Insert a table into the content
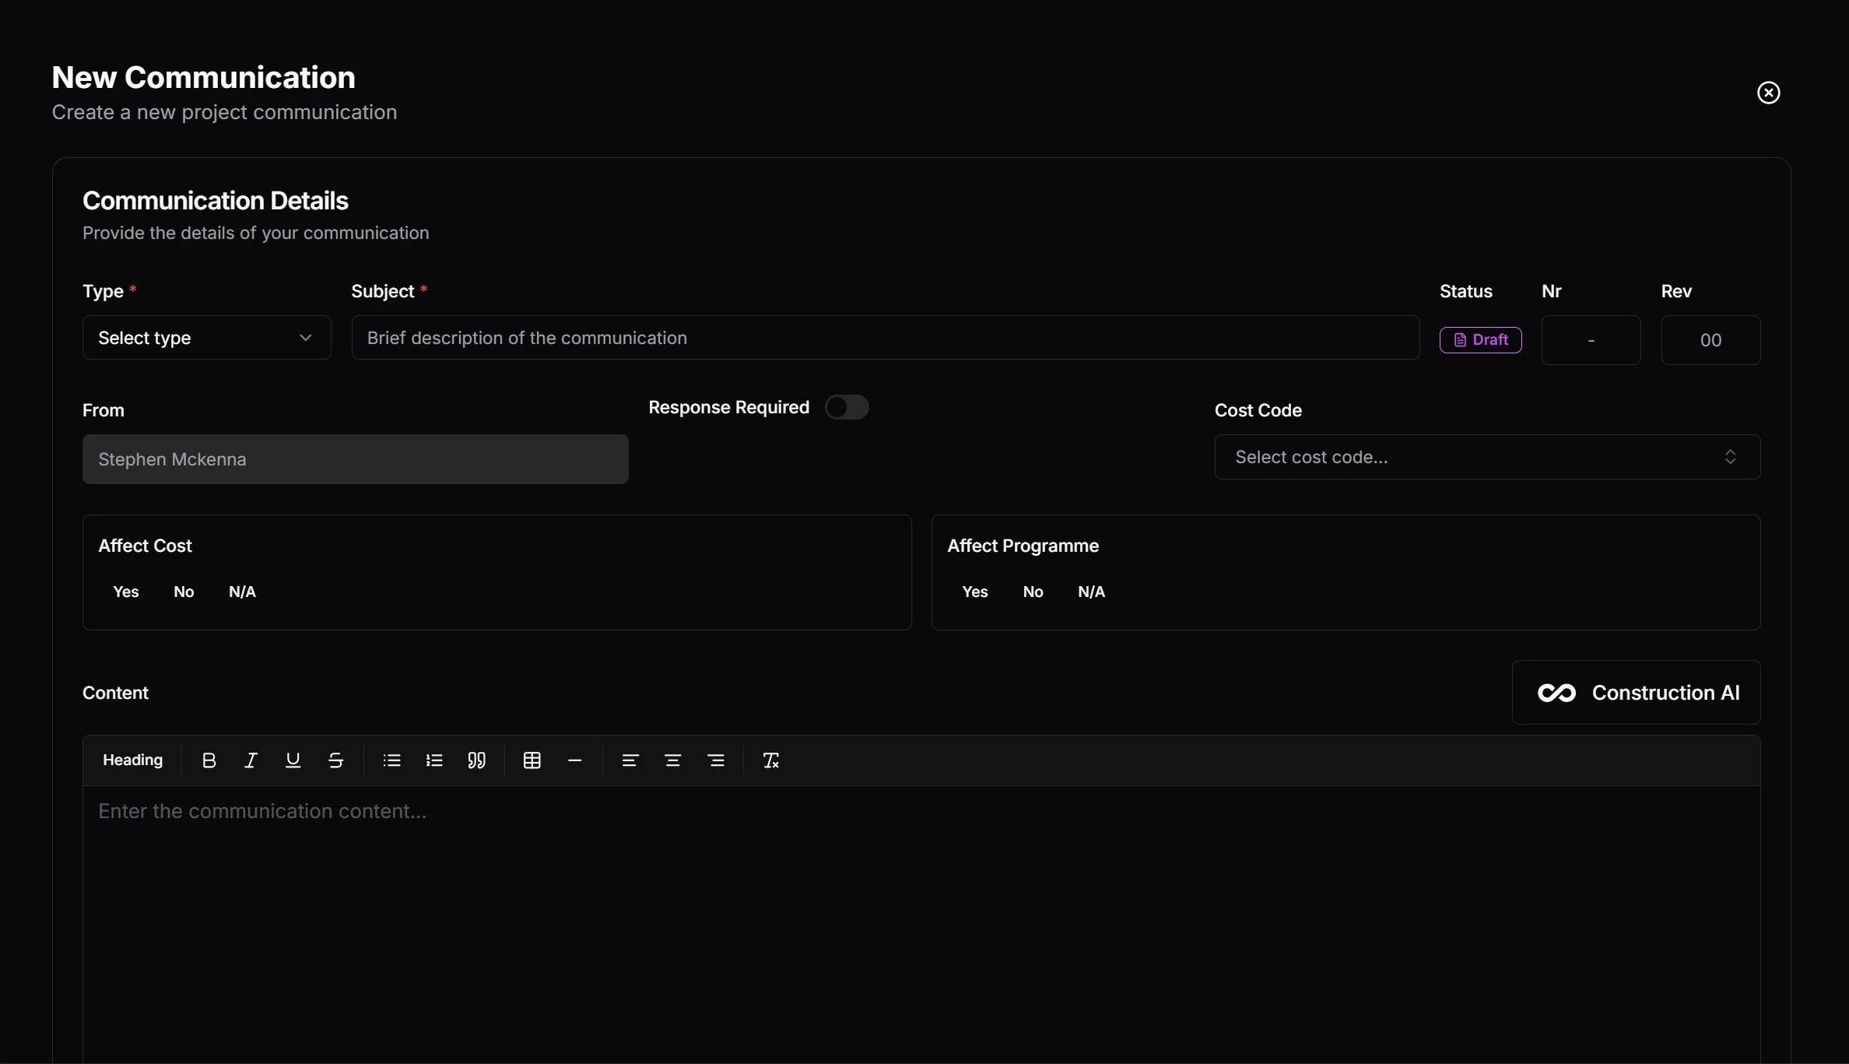This screenshot has height=1064, width=1849. point(532,760)
